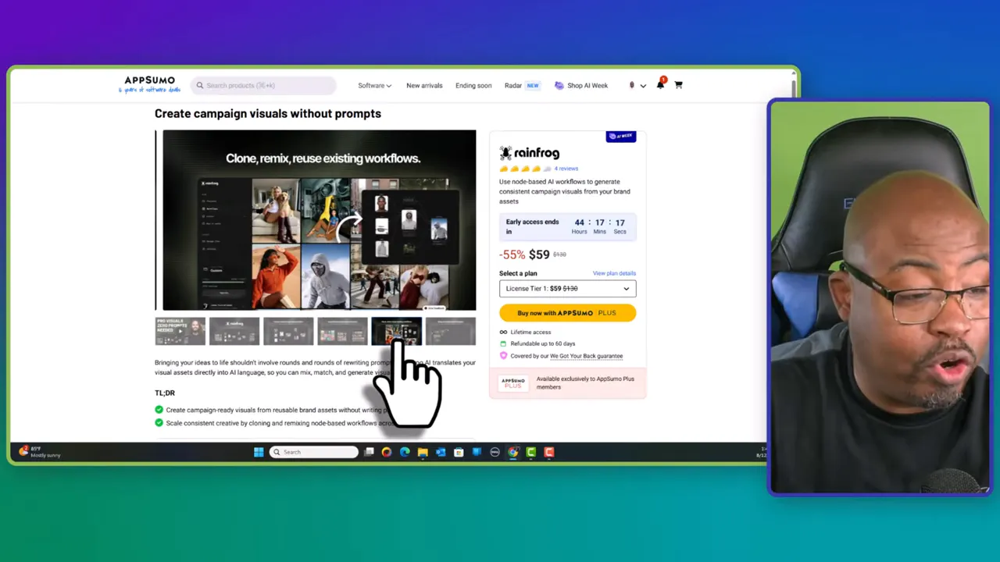Switch to Google Chrome on the taskbar

(x=512, y=452)
